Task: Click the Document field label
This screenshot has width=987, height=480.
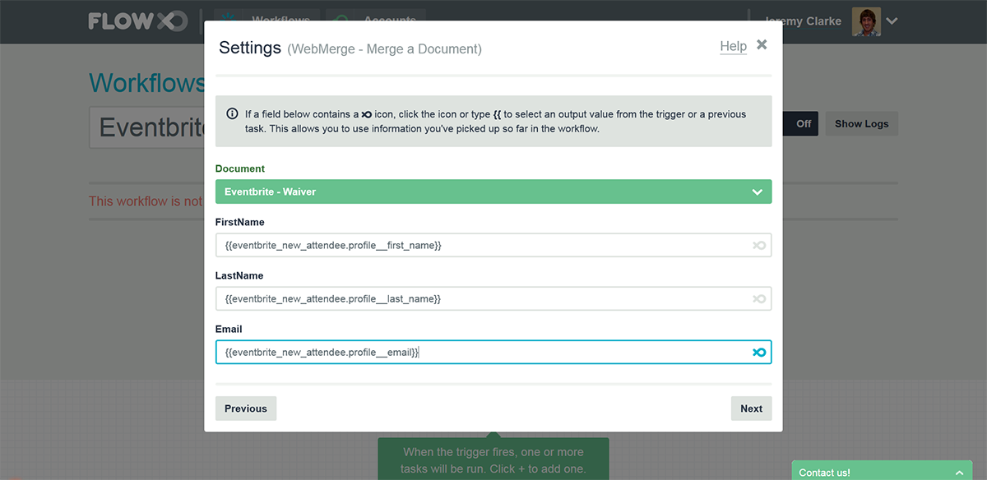Action: pos(240,168)
